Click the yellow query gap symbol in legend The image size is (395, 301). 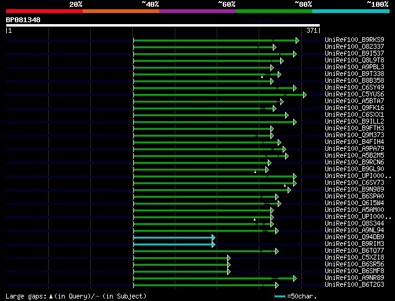[51, 297]
